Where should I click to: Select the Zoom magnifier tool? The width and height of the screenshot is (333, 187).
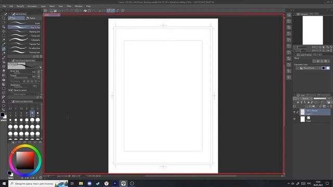tap(4, 18)
